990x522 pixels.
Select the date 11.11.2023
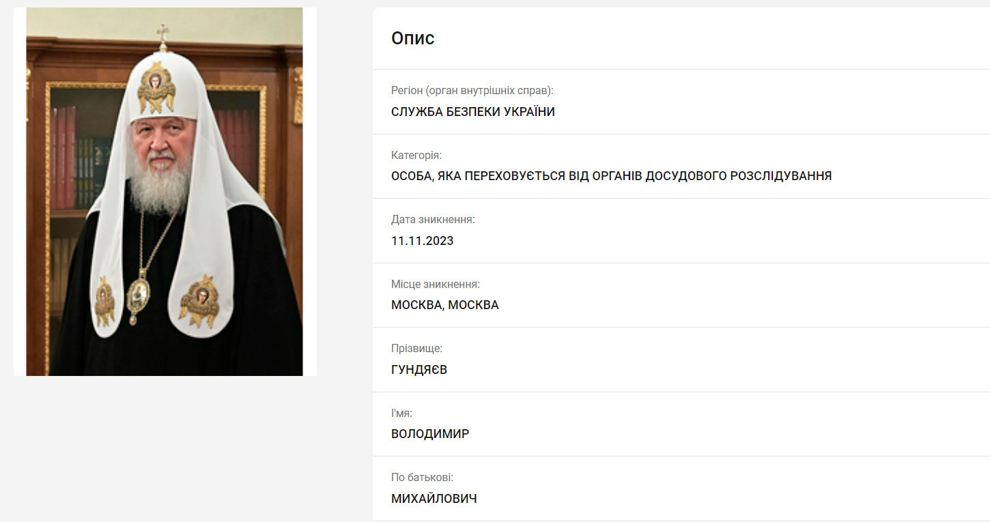[423, 241]
